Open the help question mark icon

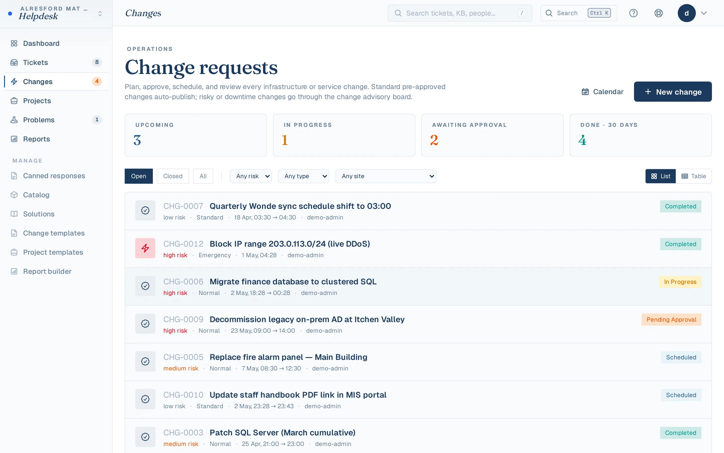tap(633, 13)
